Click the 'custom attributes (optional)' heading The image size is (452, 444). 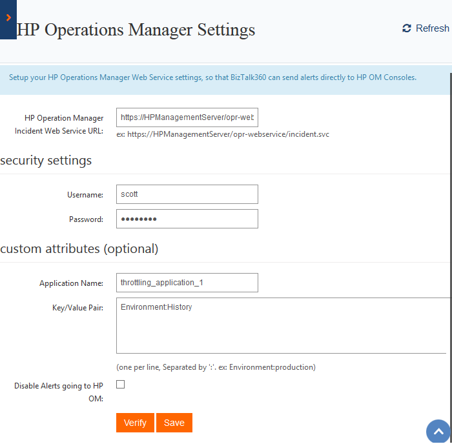79,249
